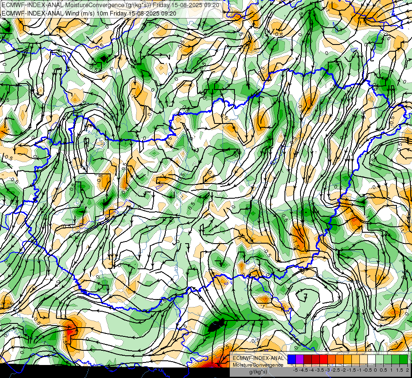Screen dimensions: 412x378
Task: Click the legend's MoistureConvergence label
Action: (258, 365)
